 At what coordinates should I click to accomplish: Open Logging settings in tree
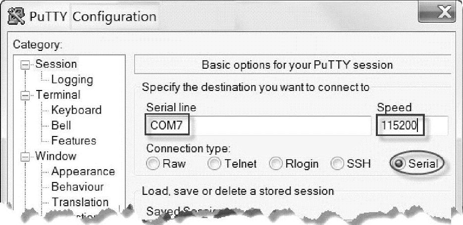(72, 80)
